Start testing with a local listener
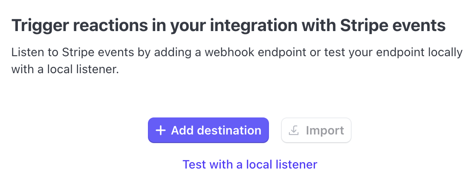 point(250,164)
